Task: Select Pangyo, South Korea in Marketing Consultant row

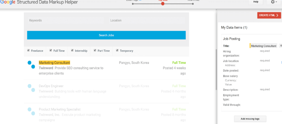Action: [134, 63]
